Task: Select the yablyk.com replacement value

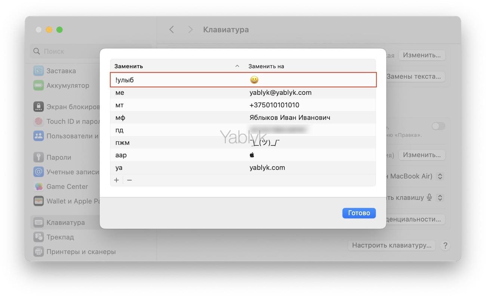Action: pyautogui.click(x=267, y=168)
